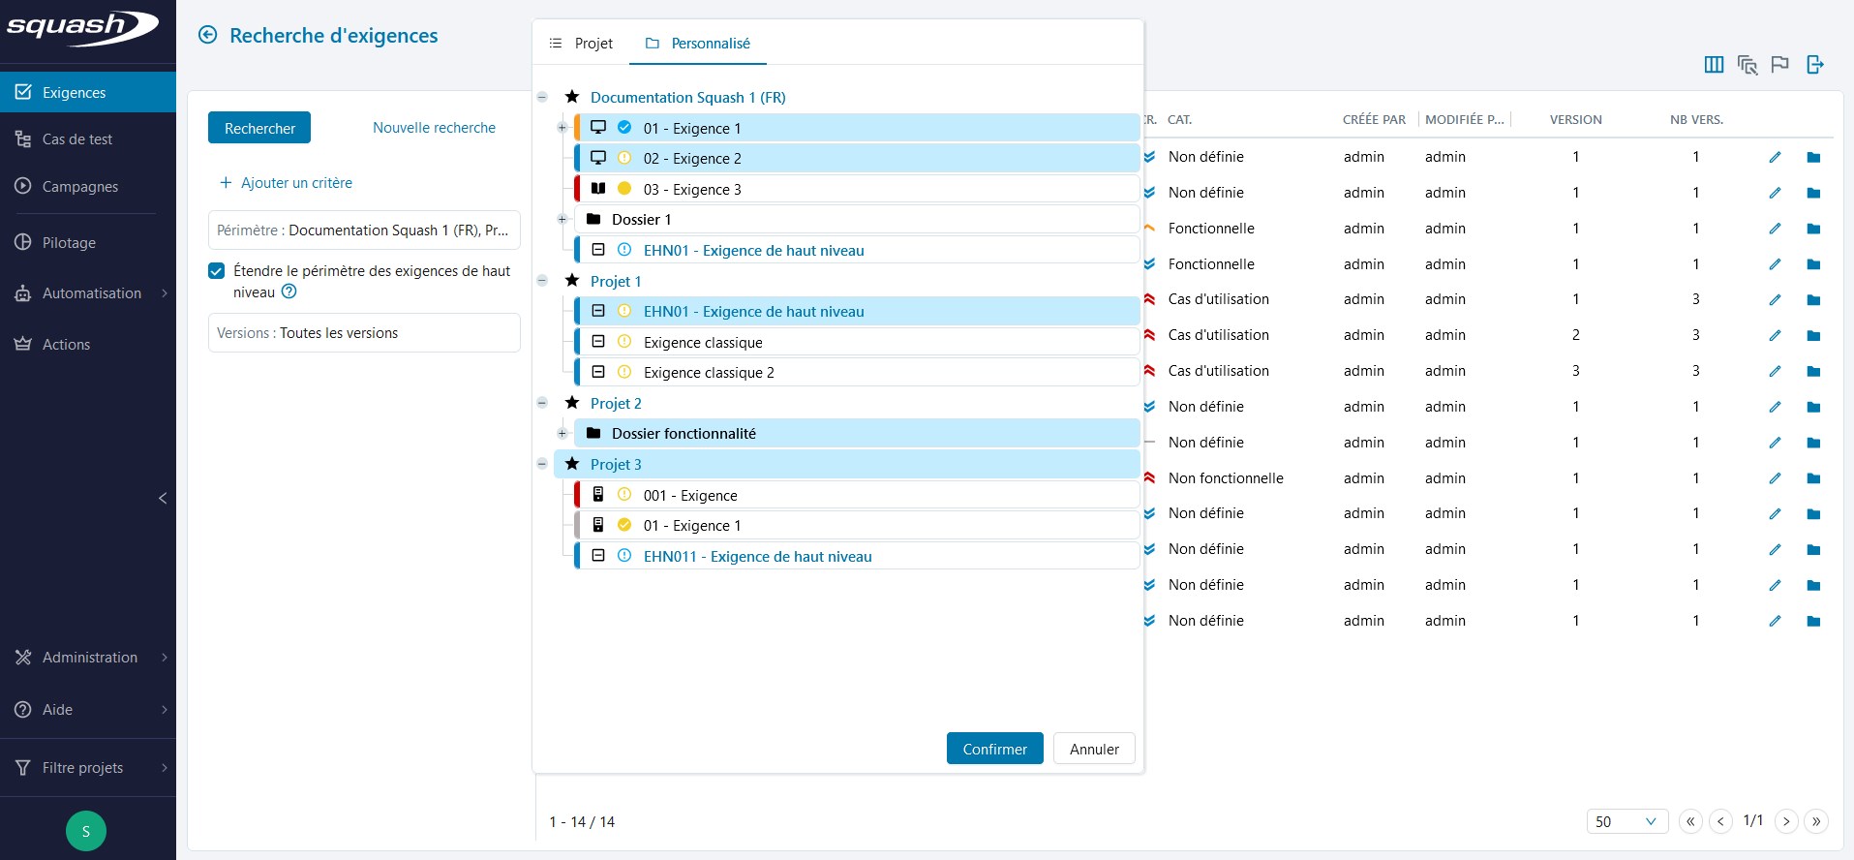
Task: Click the export icon in top toolbar
Action: pos(1815,65)
